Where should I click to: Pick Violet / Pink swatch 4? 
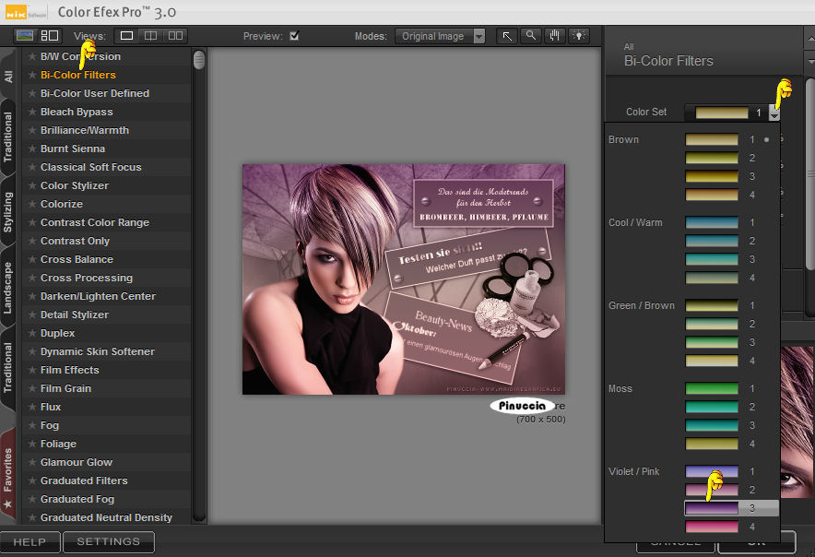click(x=712, y=527)
